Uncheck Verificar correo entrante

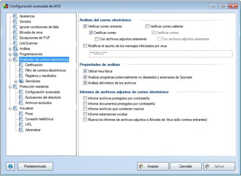(85, 26)
